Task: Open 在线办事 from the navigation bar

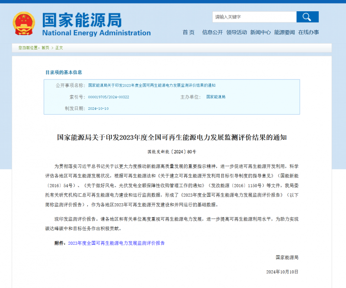Action: point(308,32)
